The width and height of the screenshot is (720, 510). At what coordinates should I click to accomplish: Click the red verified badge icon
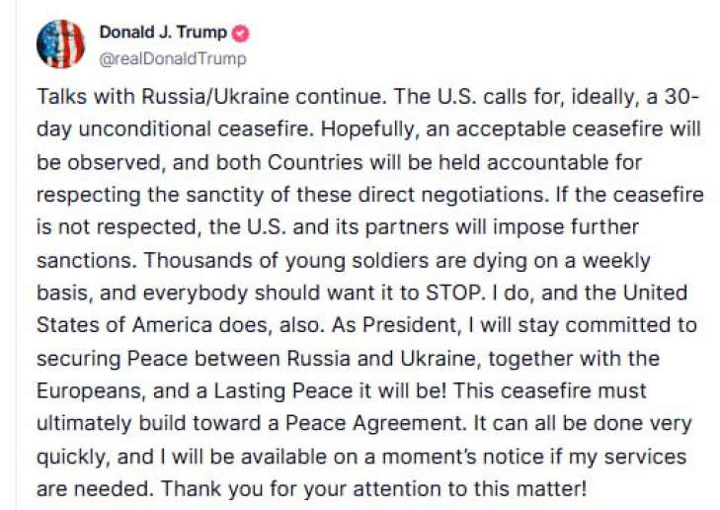(242, 33)
